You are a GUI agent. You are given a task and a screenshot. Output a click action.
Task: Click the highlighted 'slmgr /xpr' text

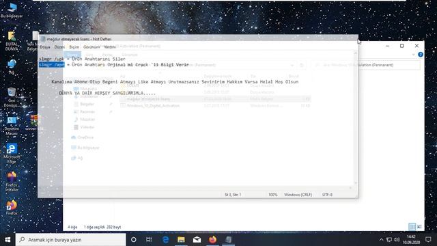[52, 65]
